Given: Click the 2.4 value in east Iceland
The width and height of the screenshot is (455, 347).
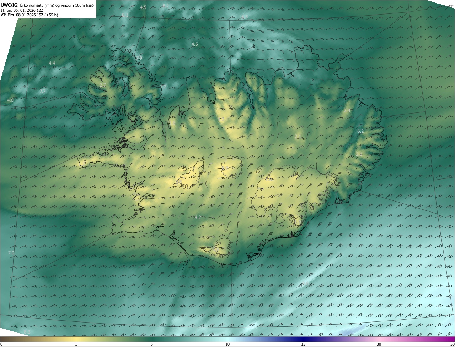Looking at the screenshot, I should point(347,111).
